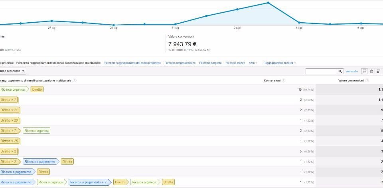Select Percorso sorgente/mezzo dimension
Screen dimensions: 383x188
click(x=180, y=63)
